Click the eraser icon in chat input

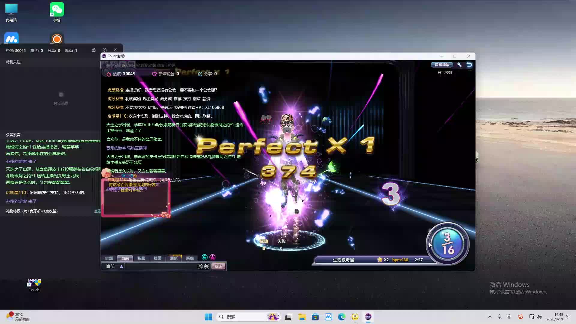[200, 266]
